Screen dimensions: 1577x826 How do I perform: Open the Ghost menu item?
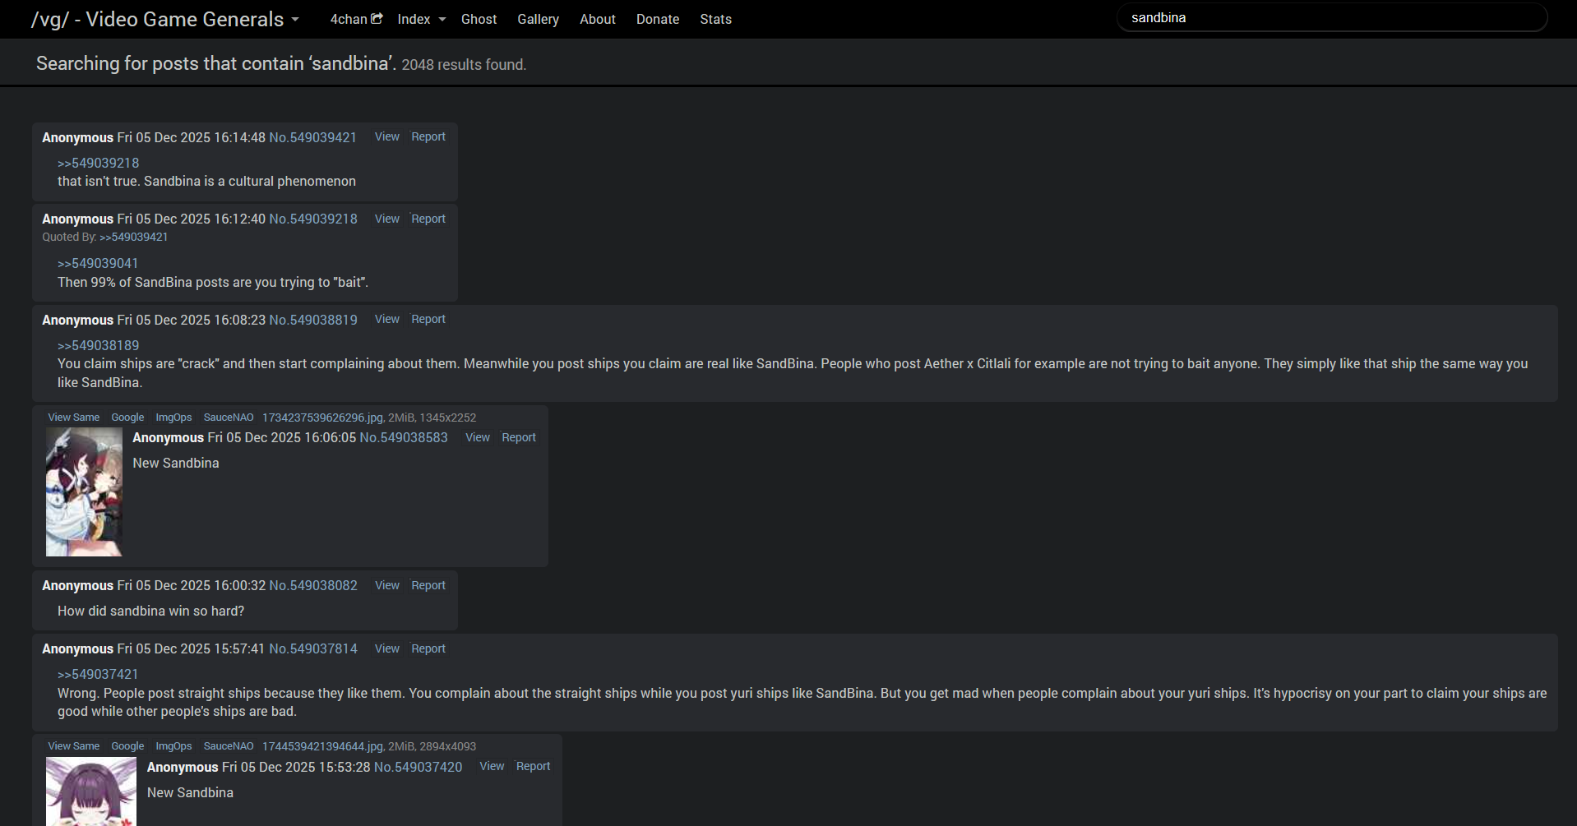click(x=479, y=19)
